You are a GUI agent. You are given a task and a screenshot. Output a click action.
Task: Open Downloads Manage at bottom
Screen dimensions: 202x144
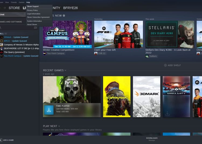(152, 139)
